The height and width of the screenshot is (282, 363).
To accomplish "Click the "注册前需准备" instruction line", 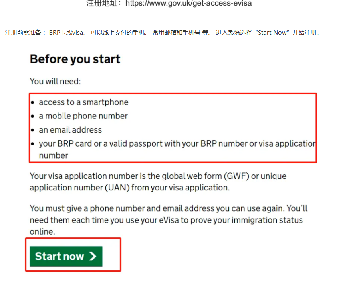I will (x=163, y=33).
